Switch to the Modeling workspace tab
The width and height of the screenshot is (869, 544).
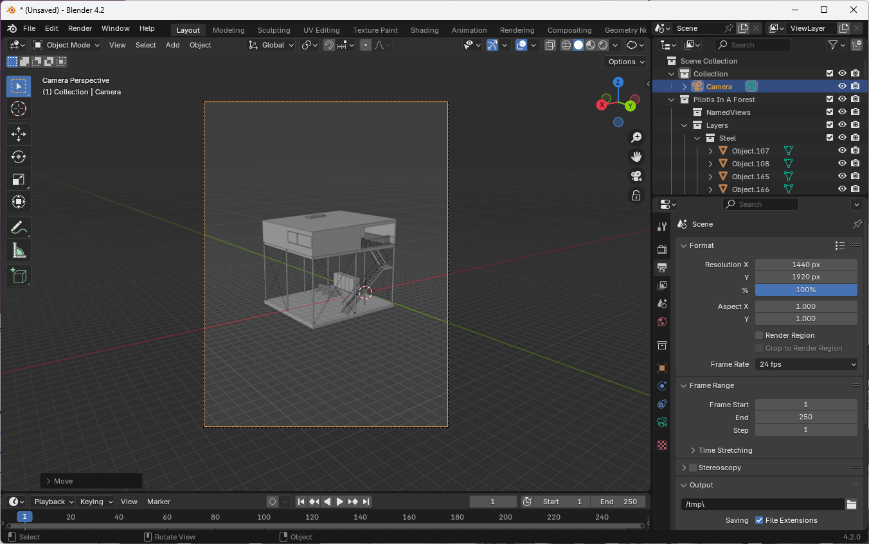pyautogui.click(x=229, y=30)
